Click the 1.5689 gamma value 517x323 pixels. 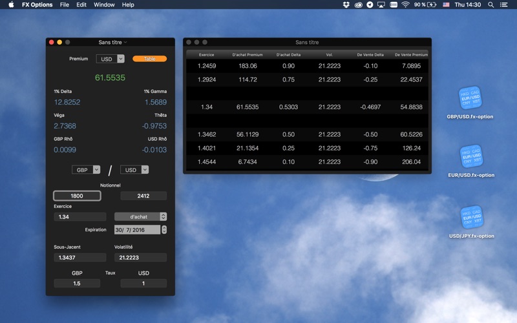pyautogui.click(x=156, y=102)
